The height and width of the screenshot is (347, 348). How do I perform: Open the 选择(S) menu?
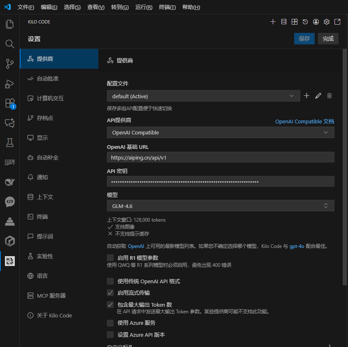pyautogui.click(x=72, y=7)
